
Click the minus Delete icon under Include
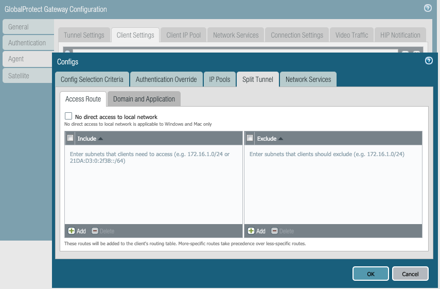(x=95, y=231)
